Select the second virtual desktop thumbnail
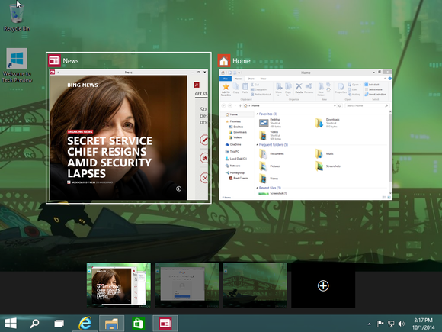Viewport: 442px width, 332px height. [187, 285]
